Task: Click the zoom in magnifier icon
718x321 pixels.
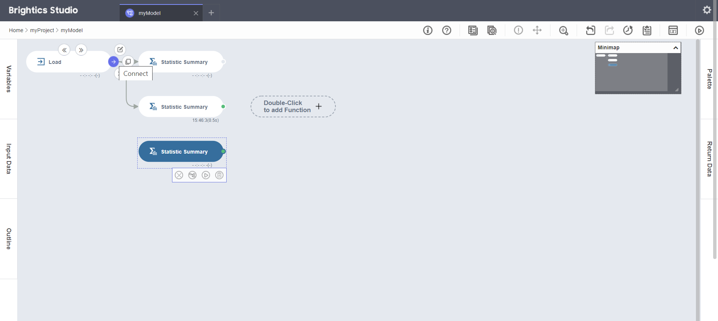Action: tap(564, 30)
